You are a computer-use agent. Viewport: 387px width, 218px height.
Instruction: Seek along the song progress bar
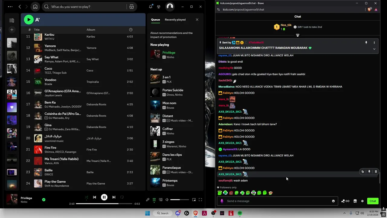[104, 204]
